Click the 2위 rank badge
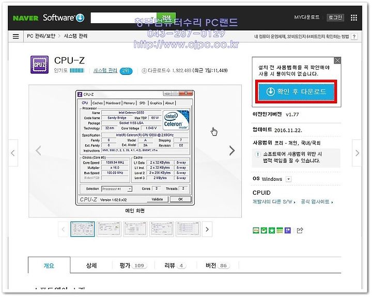 point(126,71)
